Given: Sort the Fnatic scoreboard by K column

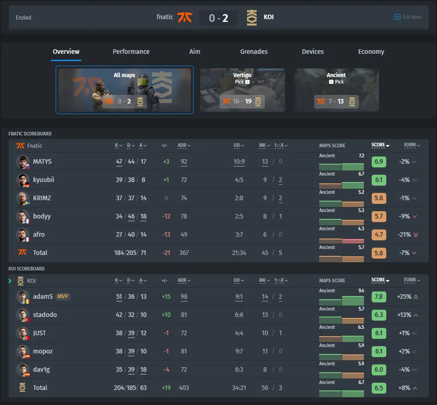Looking at the screenshot, I should (118, 145).
